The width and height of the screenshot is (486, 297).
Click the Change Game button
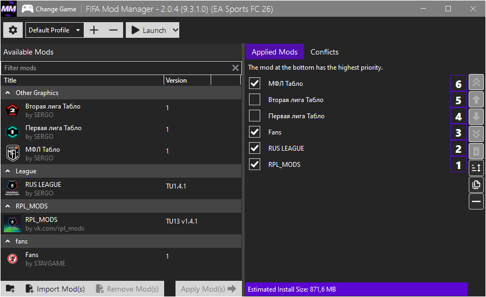50,9
